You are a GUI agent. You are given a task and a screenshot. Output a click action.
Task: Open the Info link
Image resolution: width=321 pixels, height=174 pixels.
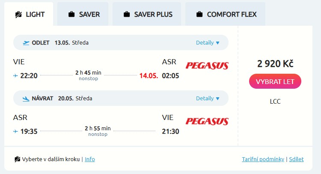[90, 159]
